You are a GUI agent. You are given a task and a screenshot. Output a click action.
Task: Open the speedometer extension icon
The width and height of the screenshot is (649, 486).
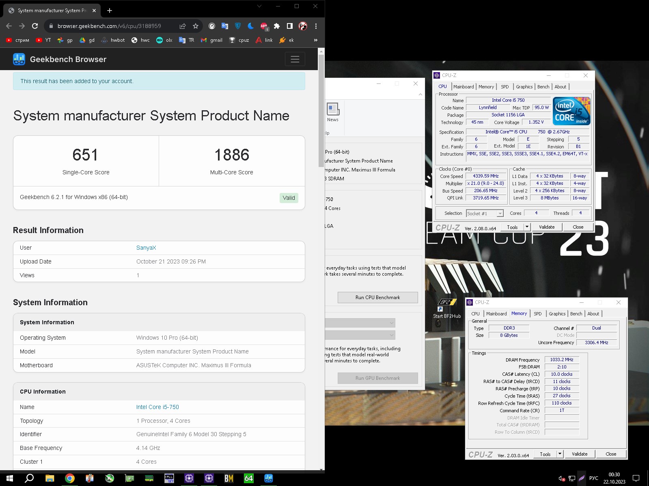point(211,26)
